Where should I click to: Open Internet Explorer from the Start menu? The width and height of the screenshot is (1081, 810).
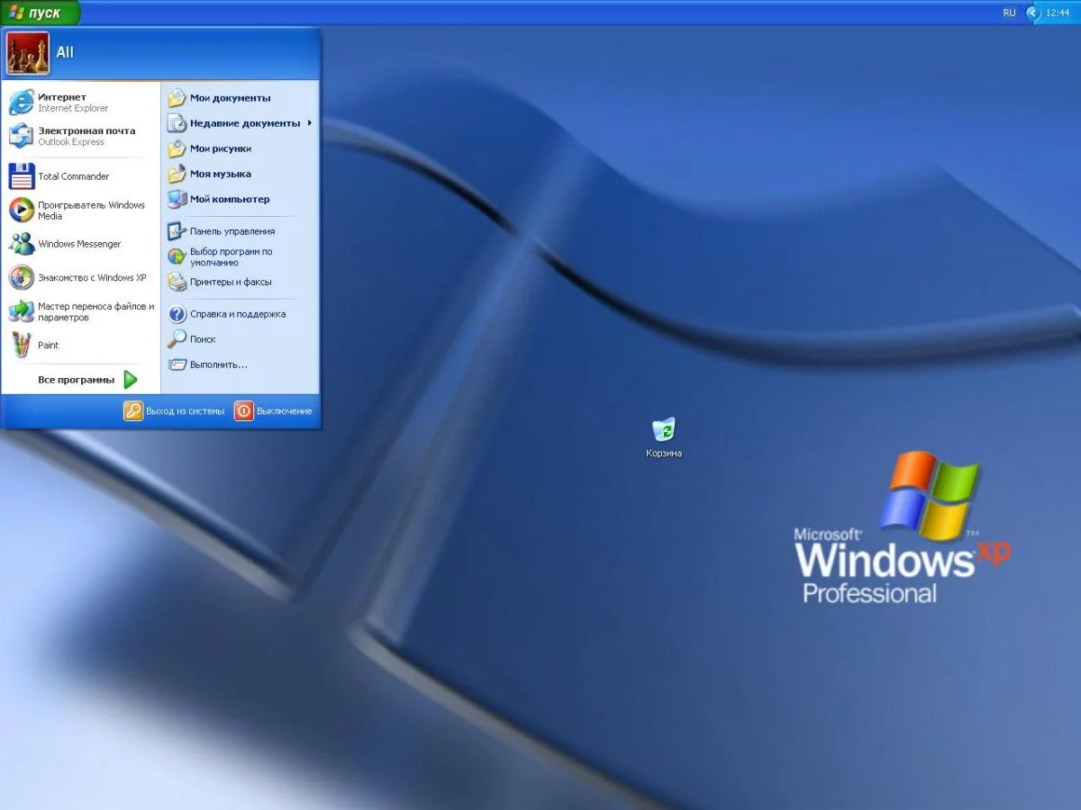point(81,103)
